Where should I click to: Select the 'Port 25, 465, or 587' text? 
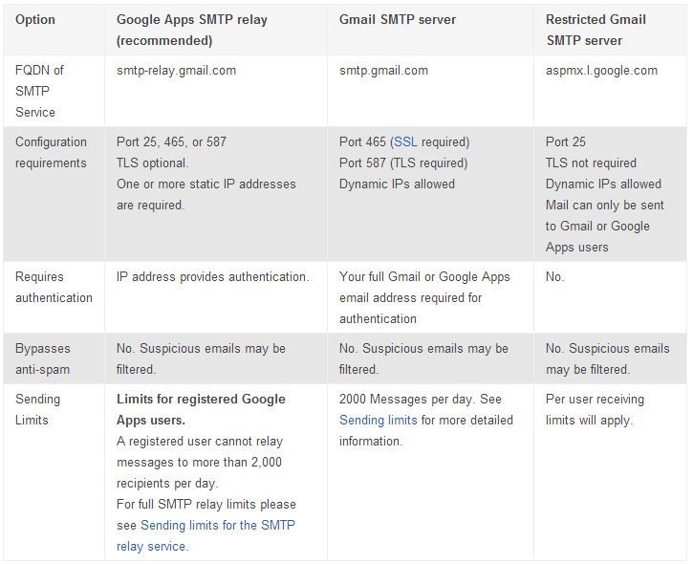pos(171,141)
